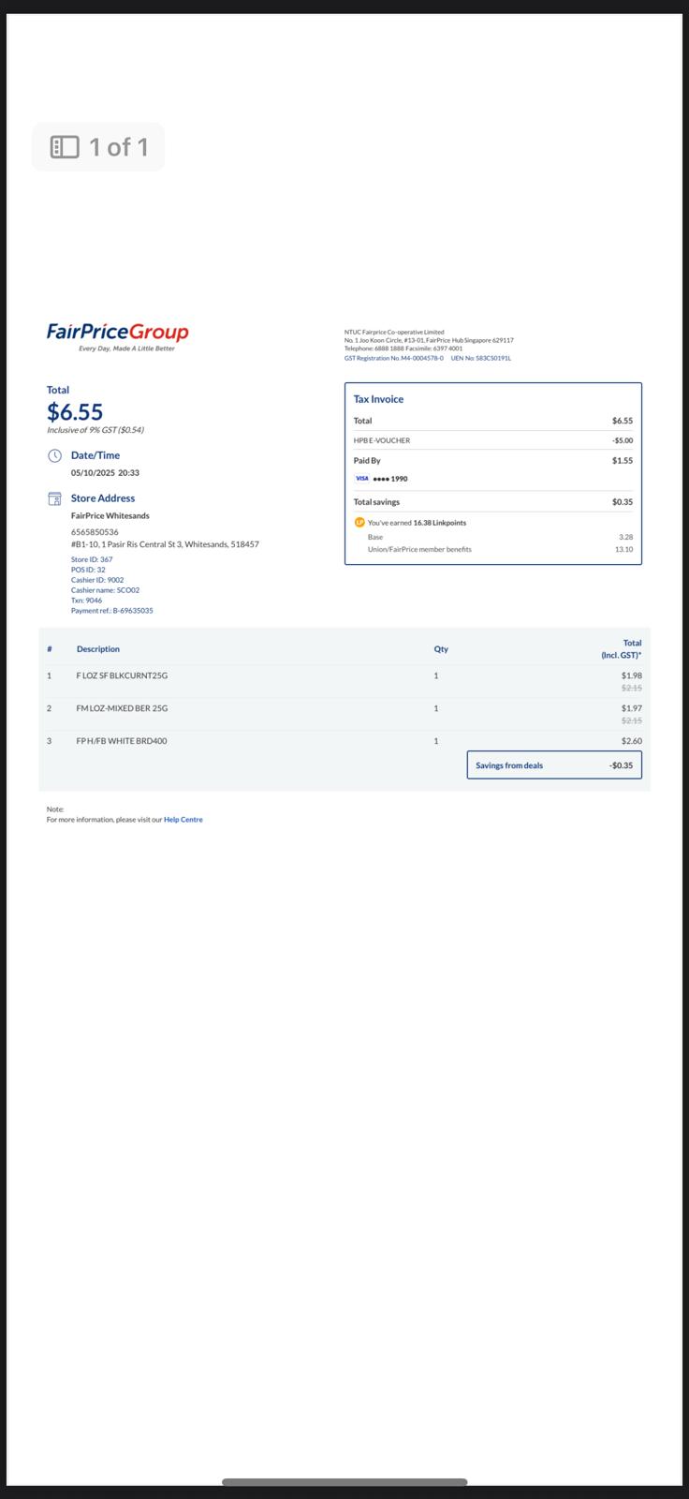Click the Payment ref.: B-69635035 text
Viewport: 689px width, 1499px height.
[x=112, y=611]
